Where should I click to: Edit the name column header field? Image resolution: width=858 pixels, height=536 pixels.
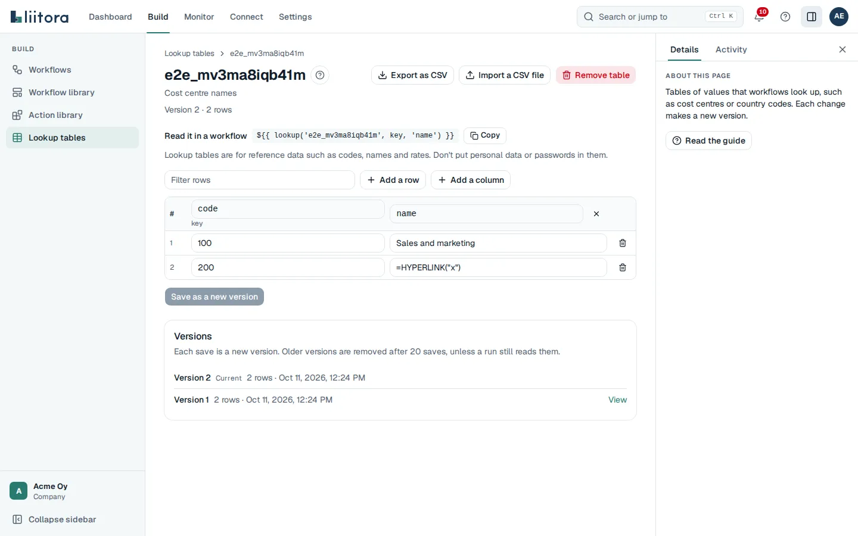click(486, 214)
